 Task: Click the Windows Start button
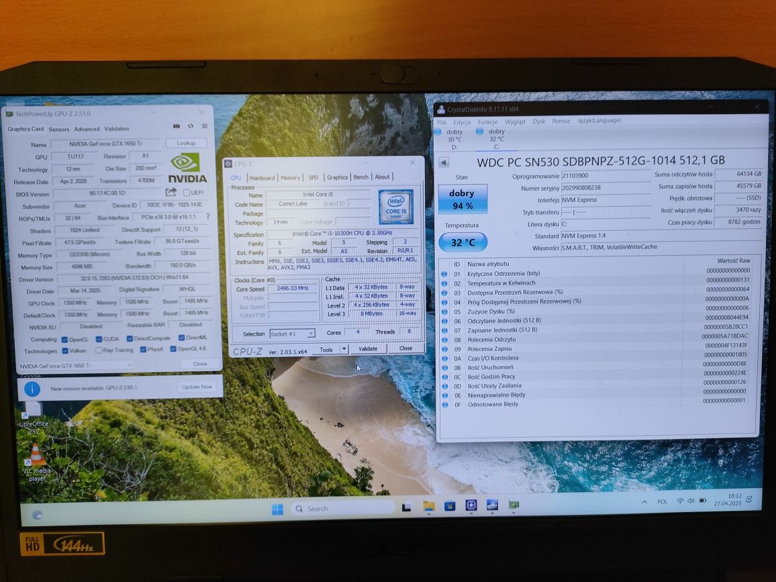[278, 509]
